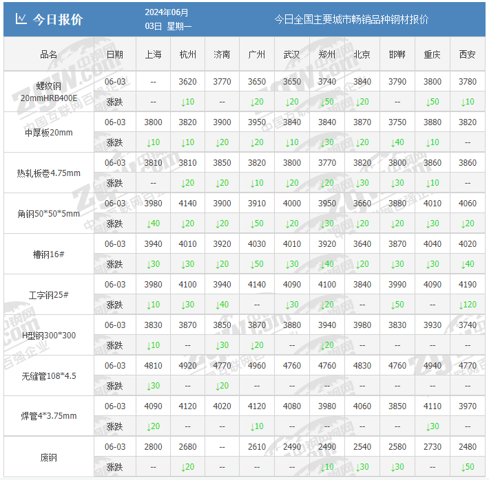This screenshot has width=489, height=480.
Task: Click 螺纹钢 Xi'an price 3780
Action: (x=468, y=82)
